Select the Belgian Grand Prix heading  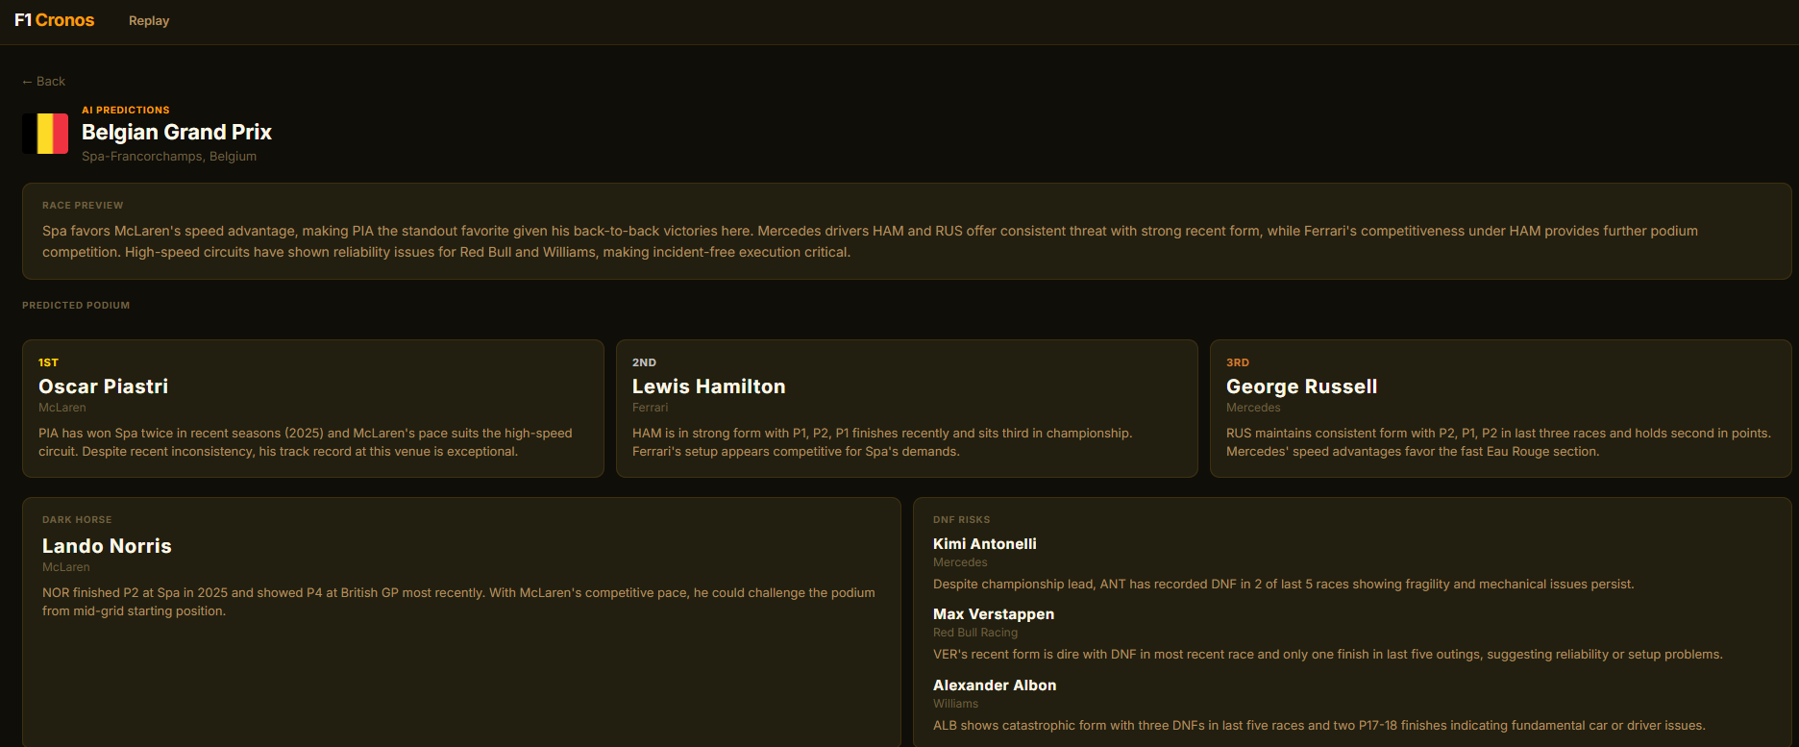(x=177, y=132)
